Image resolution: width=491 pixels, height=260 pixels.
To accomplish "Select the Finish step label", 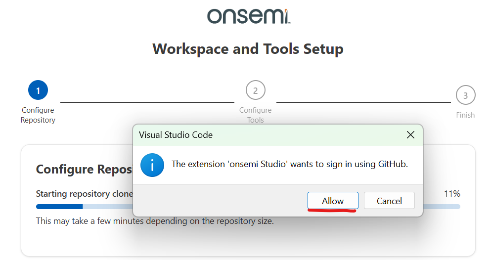I will [465, 115].
